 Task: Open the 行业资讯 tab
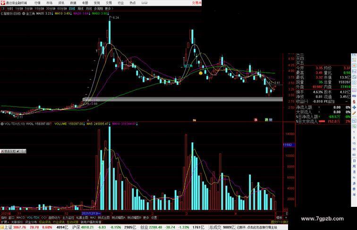click(x=59, y=222)
